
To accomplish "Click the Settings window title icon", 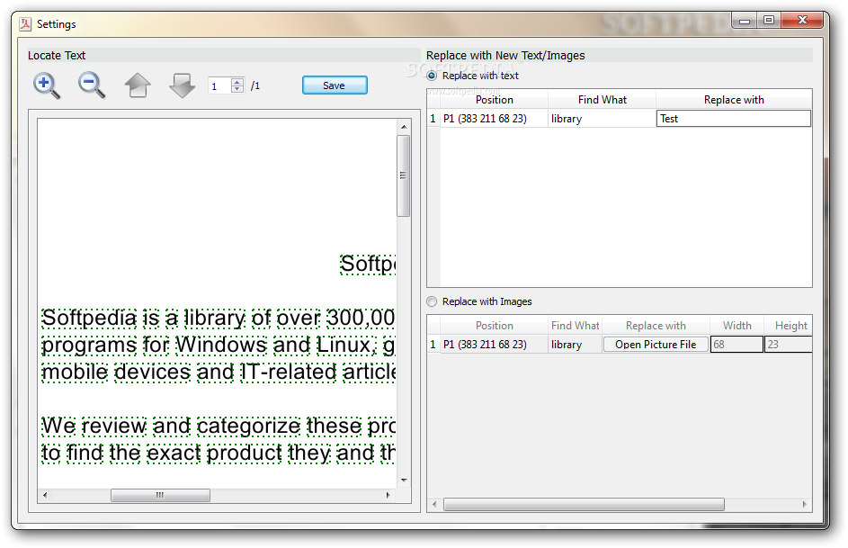I will [x=25, y=24].
